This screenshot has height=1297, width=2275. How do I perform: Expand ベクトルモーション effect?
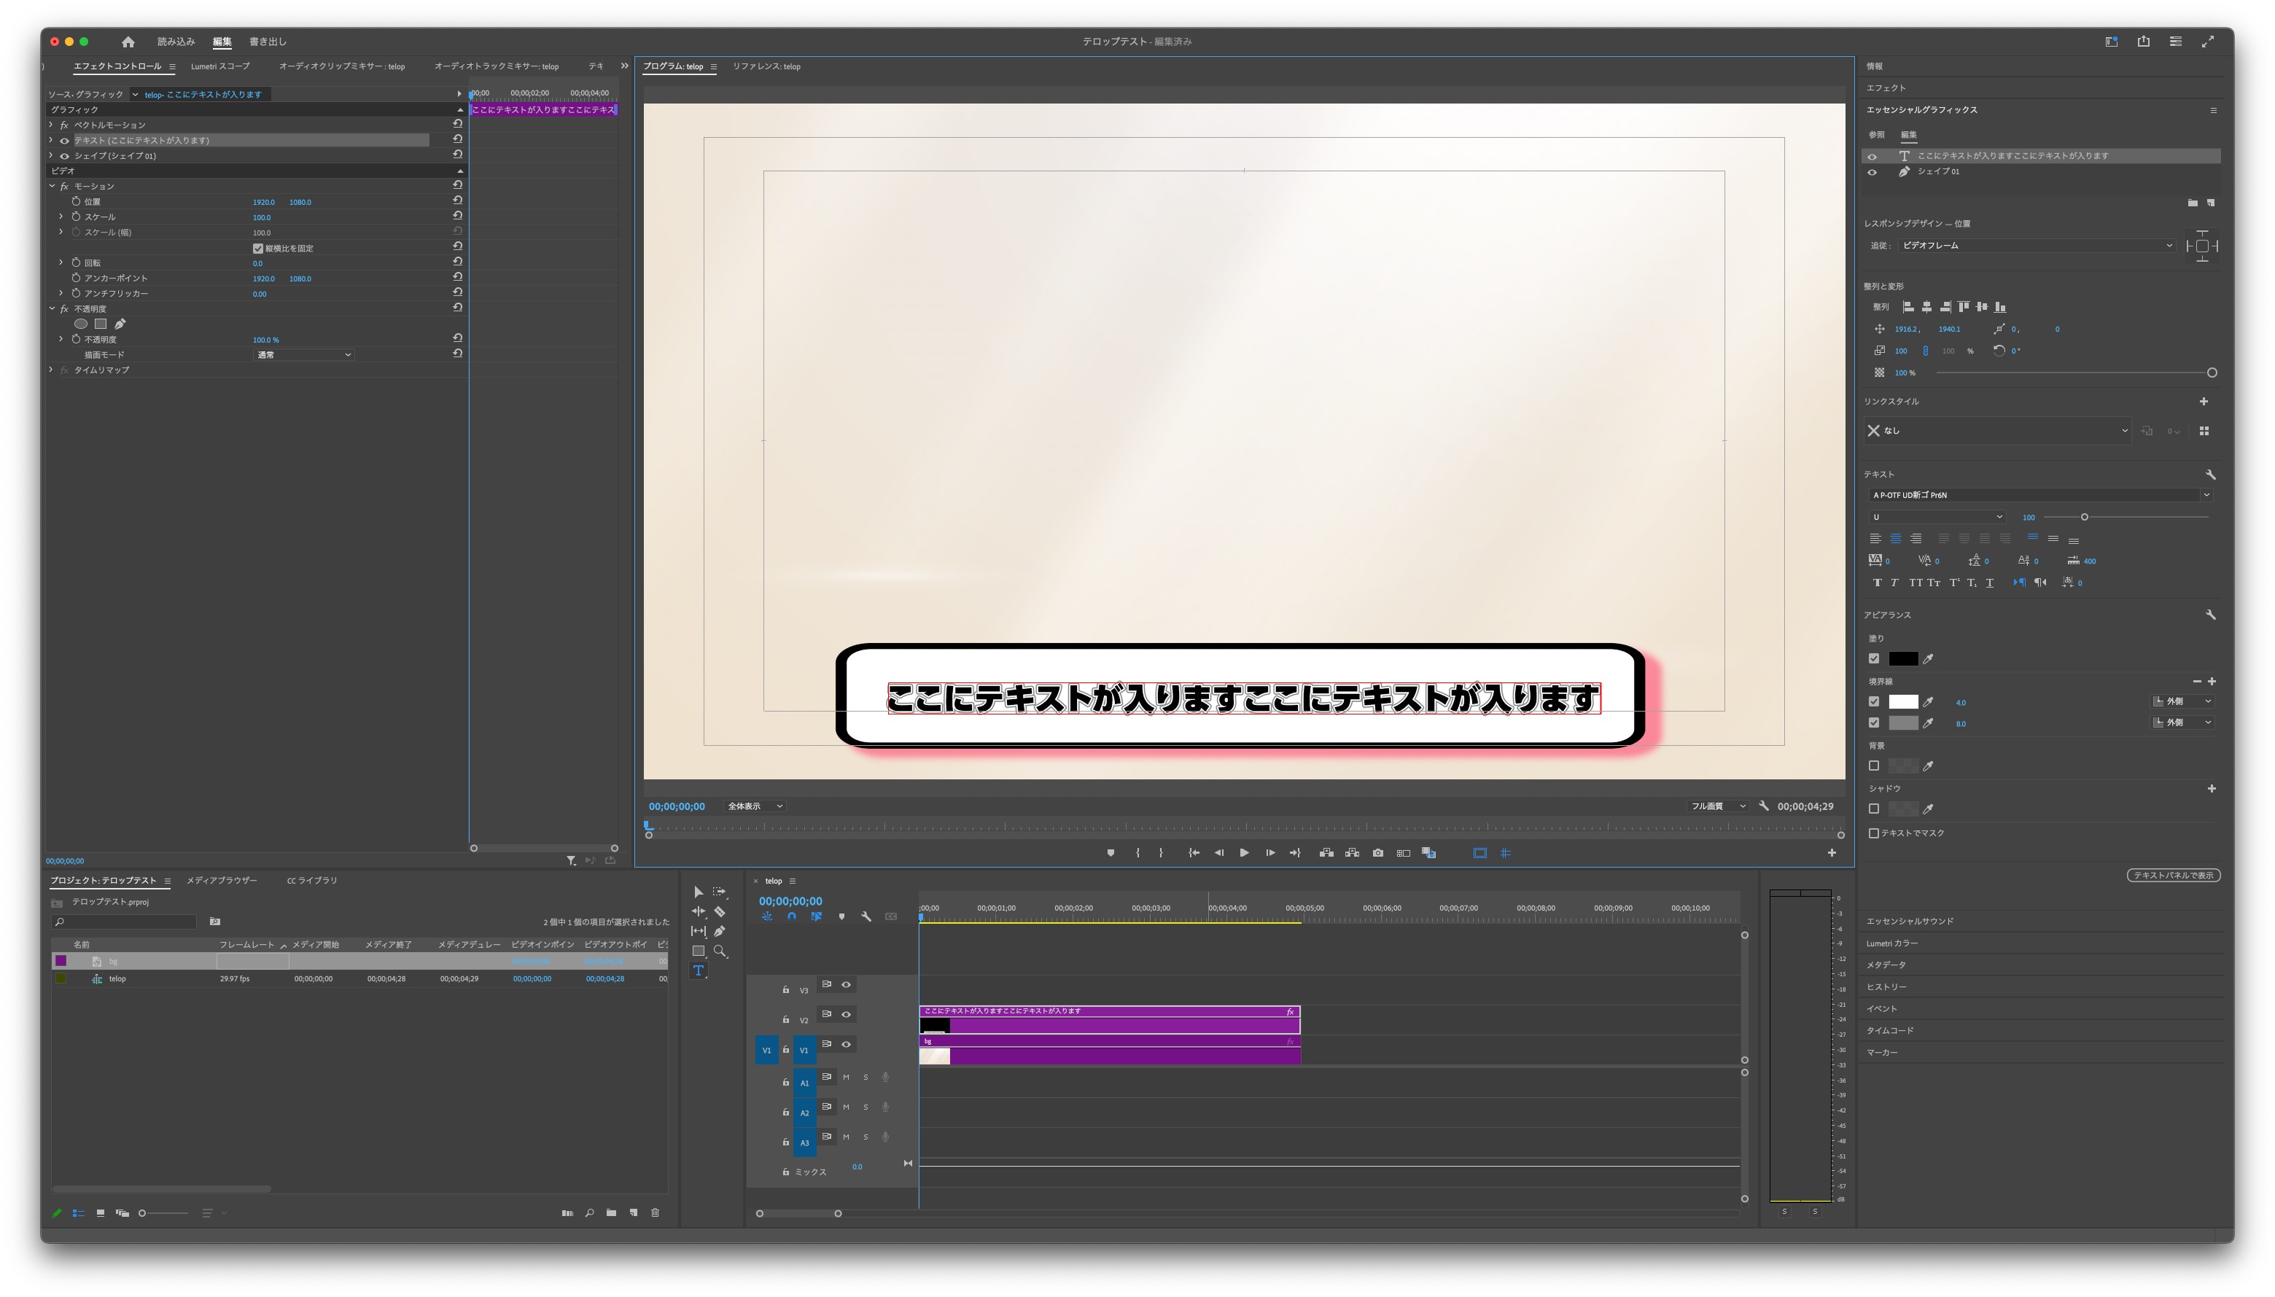(x=51, y=125)
